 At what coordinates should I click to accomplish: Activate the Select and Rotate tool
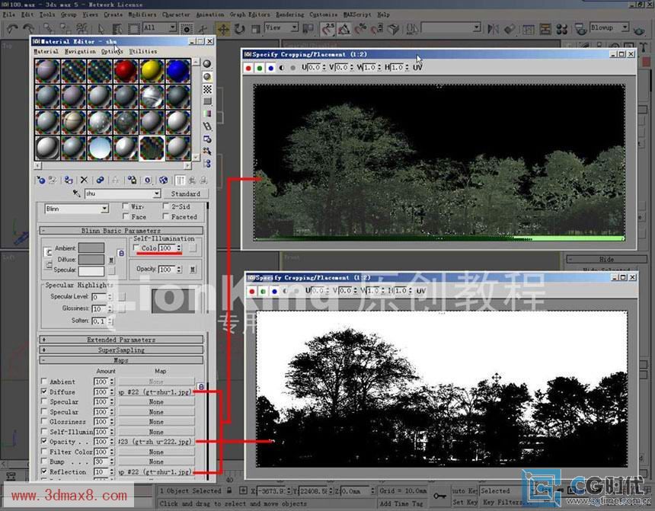(239, 29)
